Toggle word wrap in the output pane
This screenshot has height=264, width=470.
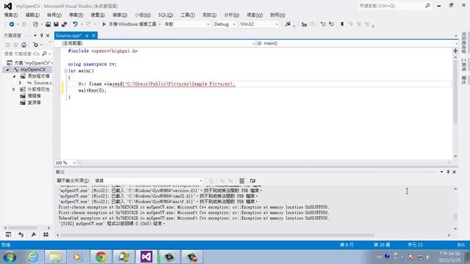click(253, 180)
